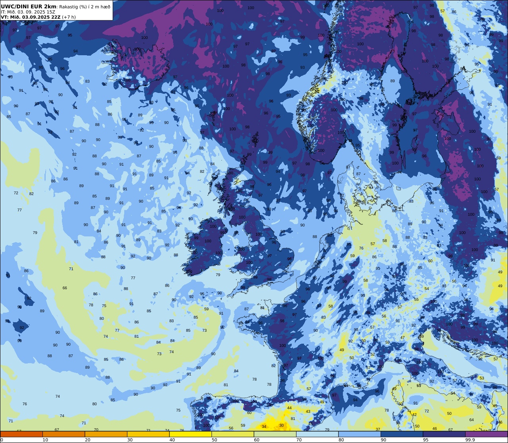508x443 pixels.
Task: Click the 30–40% amber legend segment
Action: click(x=148, y=434)
